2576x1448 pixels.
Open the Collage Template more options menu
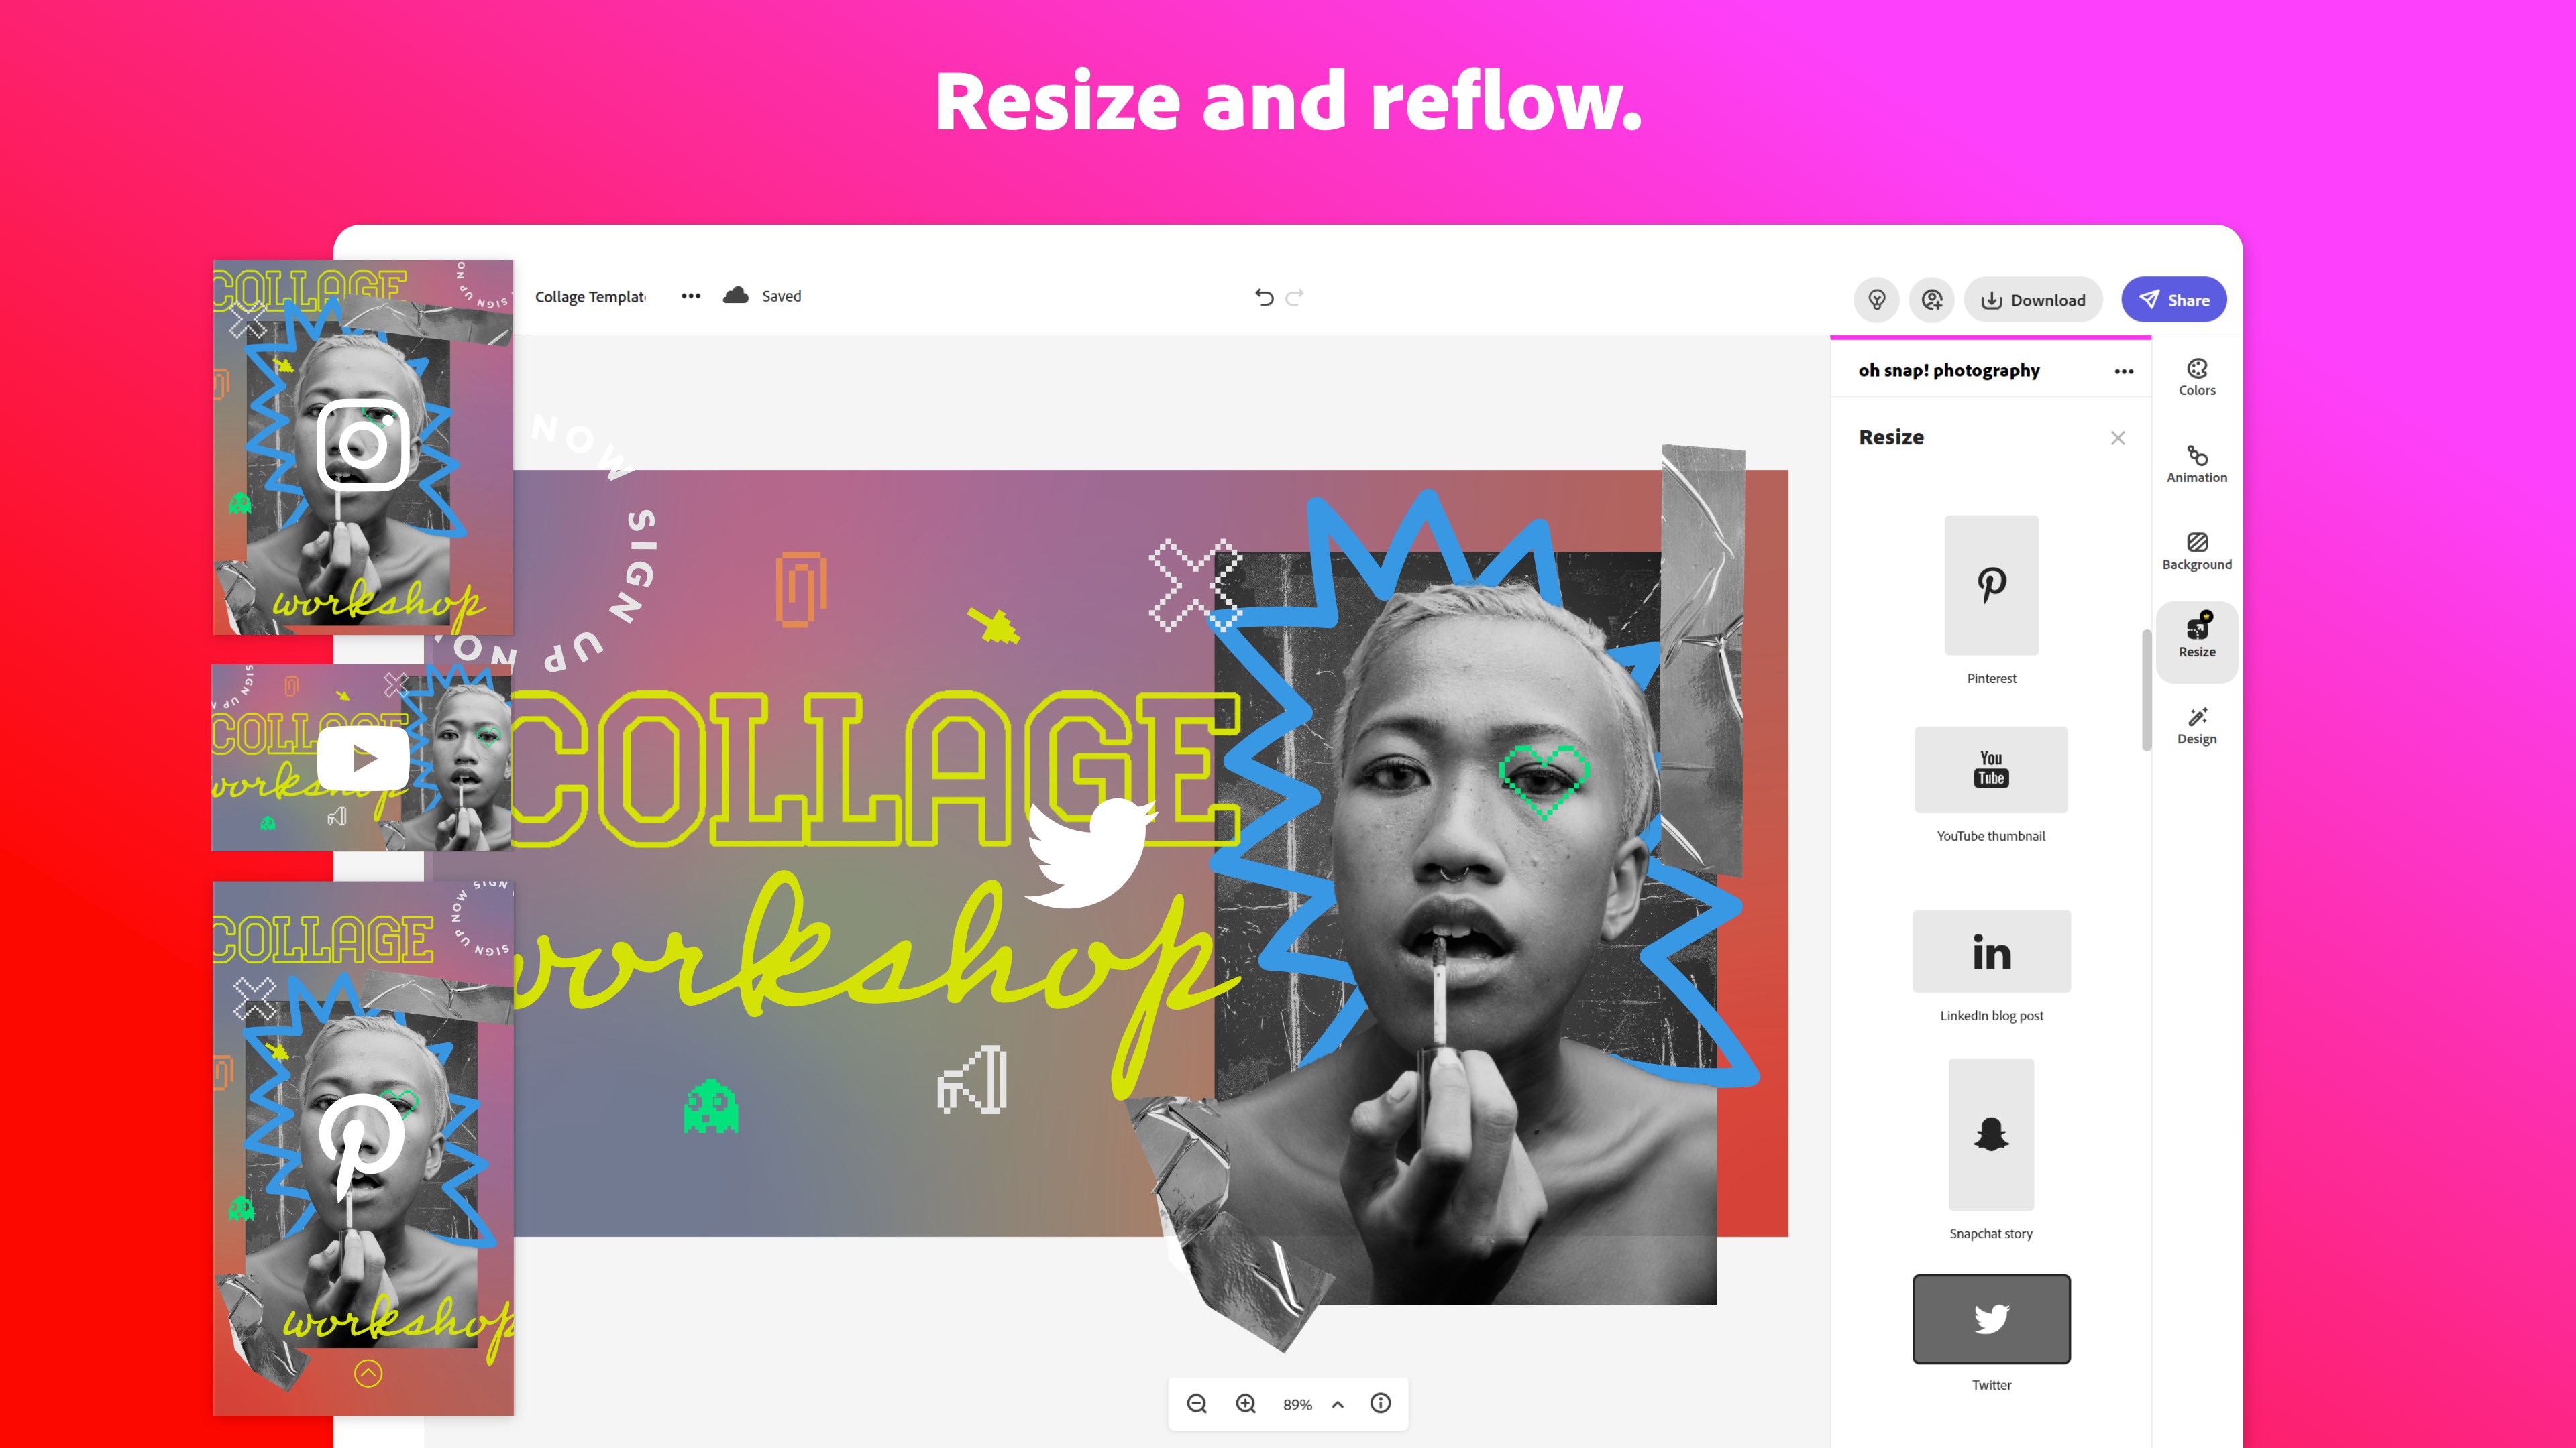pyautogui.click(x=690, y=296)
